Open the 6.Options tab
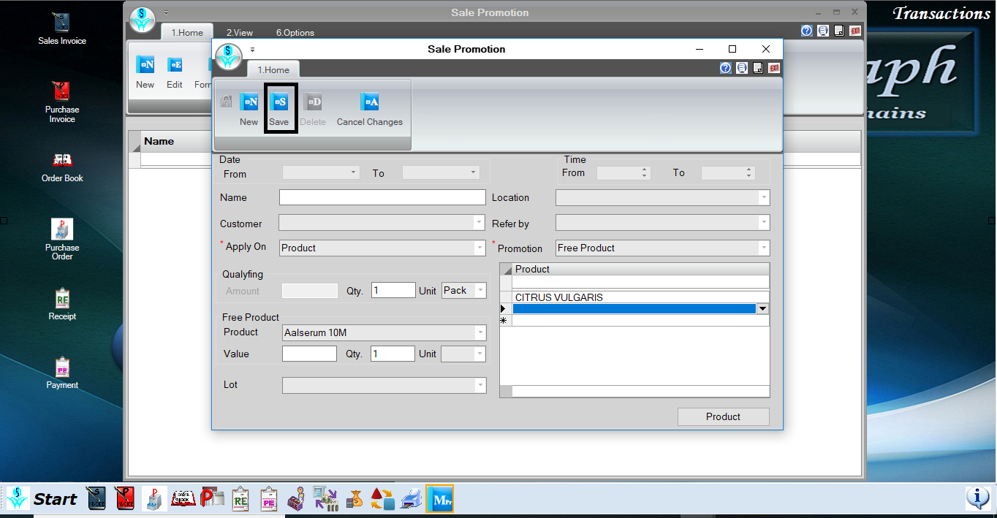The image size is (997, 518). point(295,32)
